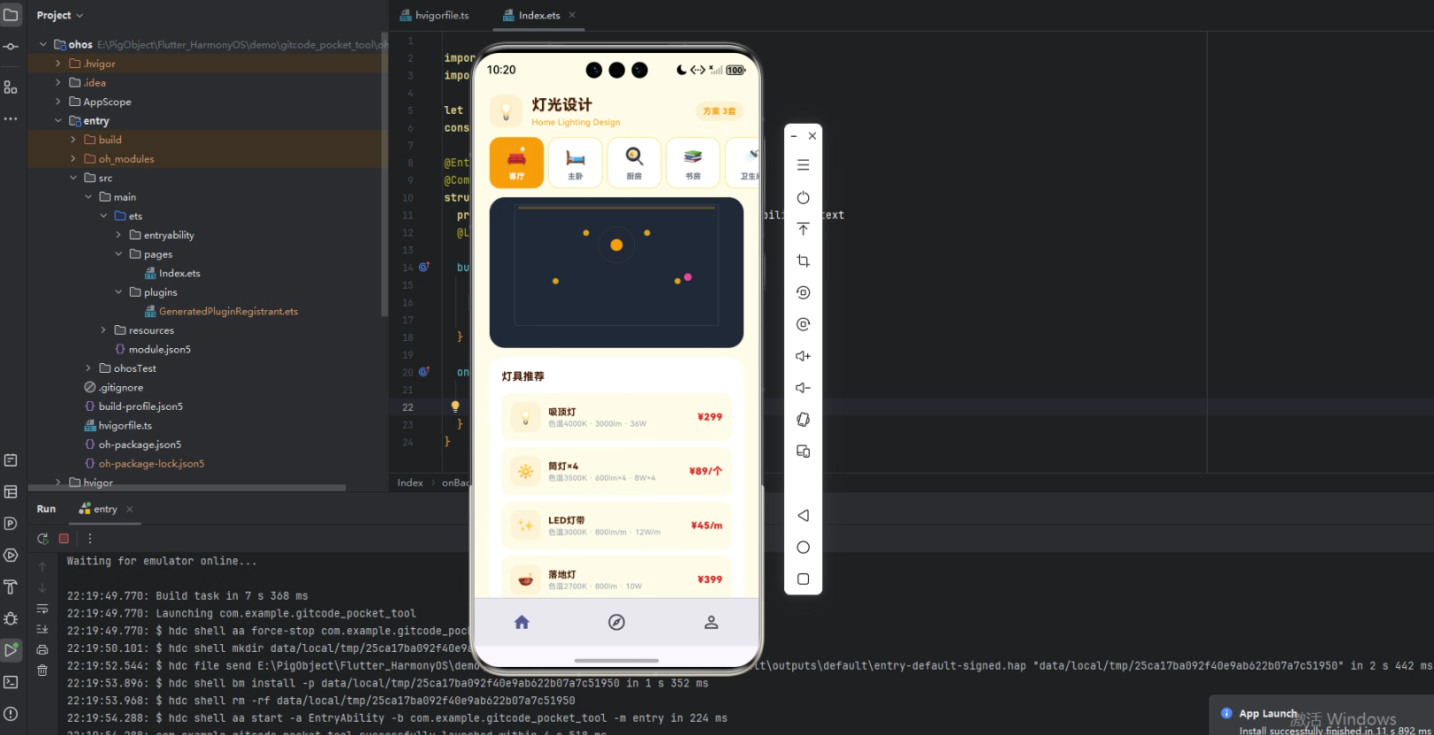Open the Project view dropdown

point(60,15)
